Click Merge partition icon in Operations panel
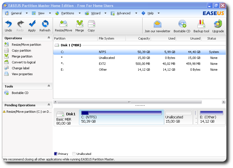This screenshot has height=168, width=233. click(x=6, y=56)
